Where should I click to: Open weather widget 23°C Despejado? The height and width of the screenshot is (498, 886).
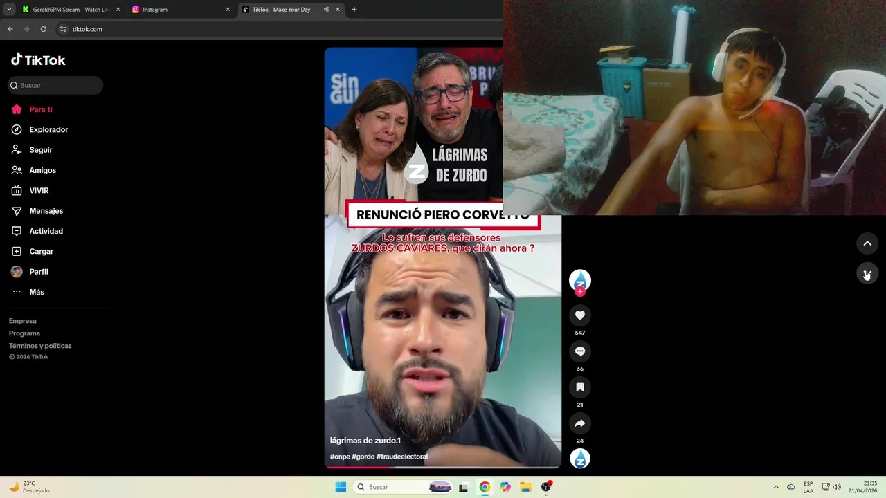30,487
